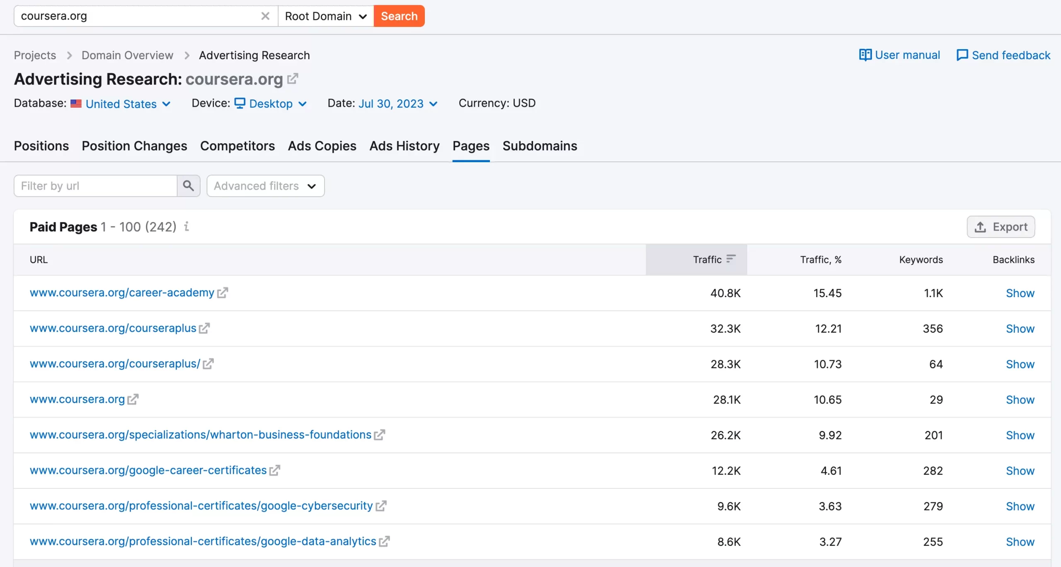Screen dimensions: 1061x567
Task: Click the 40.8K traffic value
Action: coord(725,293)
